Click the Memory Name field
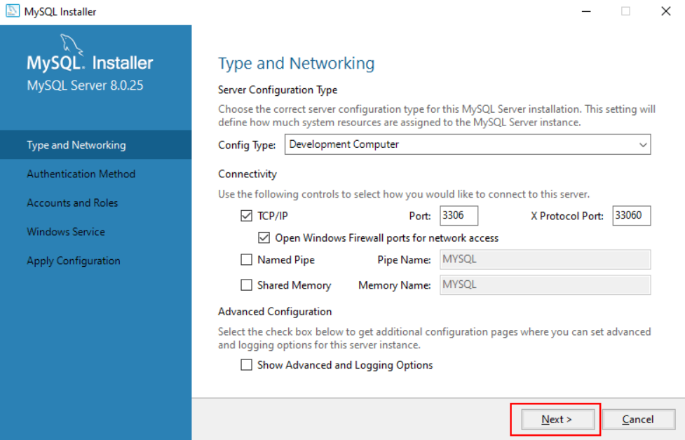This screenshot has height=440, width=685. coord(545,285)
